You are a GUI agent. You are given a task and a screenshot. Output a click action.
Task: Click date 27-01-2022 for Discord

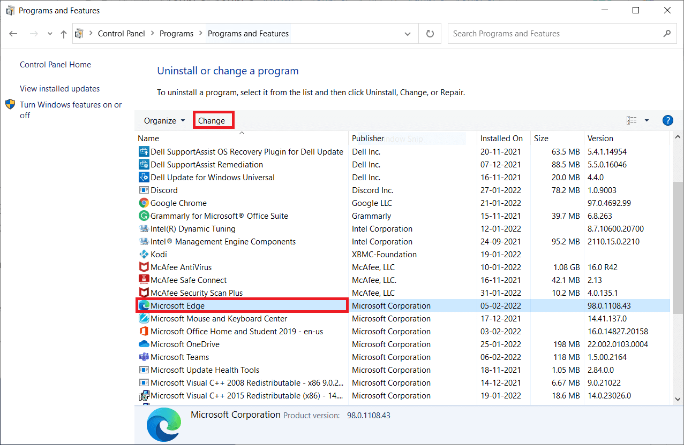501,190
